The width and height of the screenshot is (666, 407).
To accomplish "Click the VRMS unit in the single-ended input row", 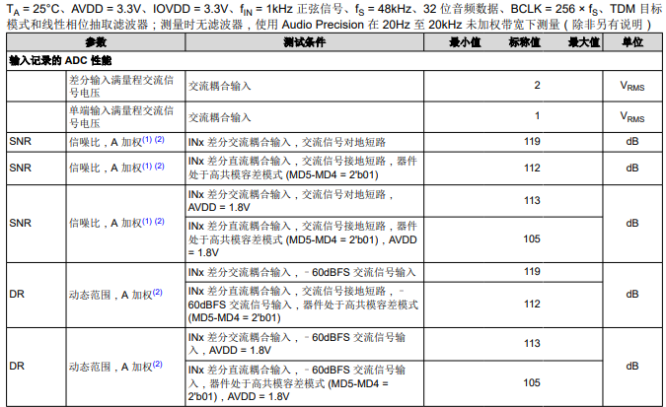I will (632, 116).
